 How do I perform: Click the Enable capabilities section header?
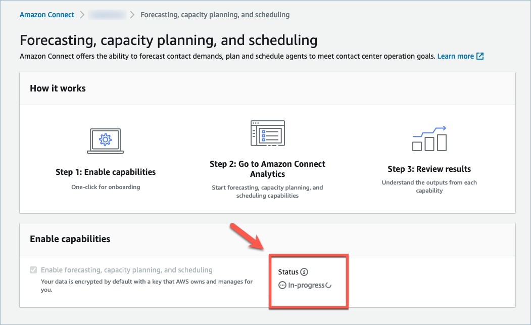(70, 239)
